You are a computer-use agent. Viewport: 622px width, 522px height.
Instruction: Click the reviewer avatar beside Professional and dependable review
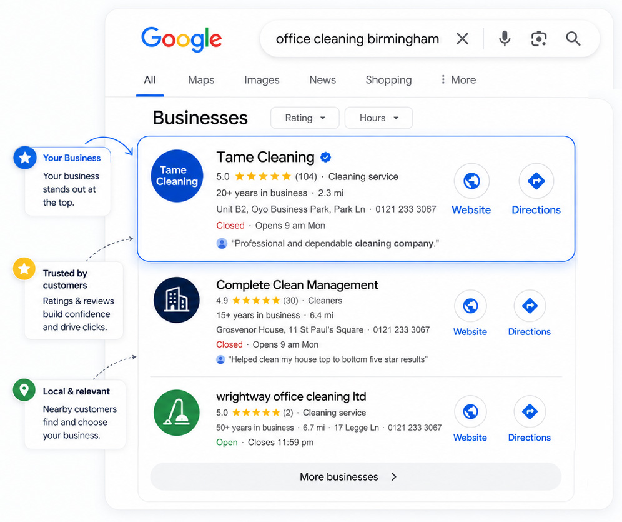point(222,243)
